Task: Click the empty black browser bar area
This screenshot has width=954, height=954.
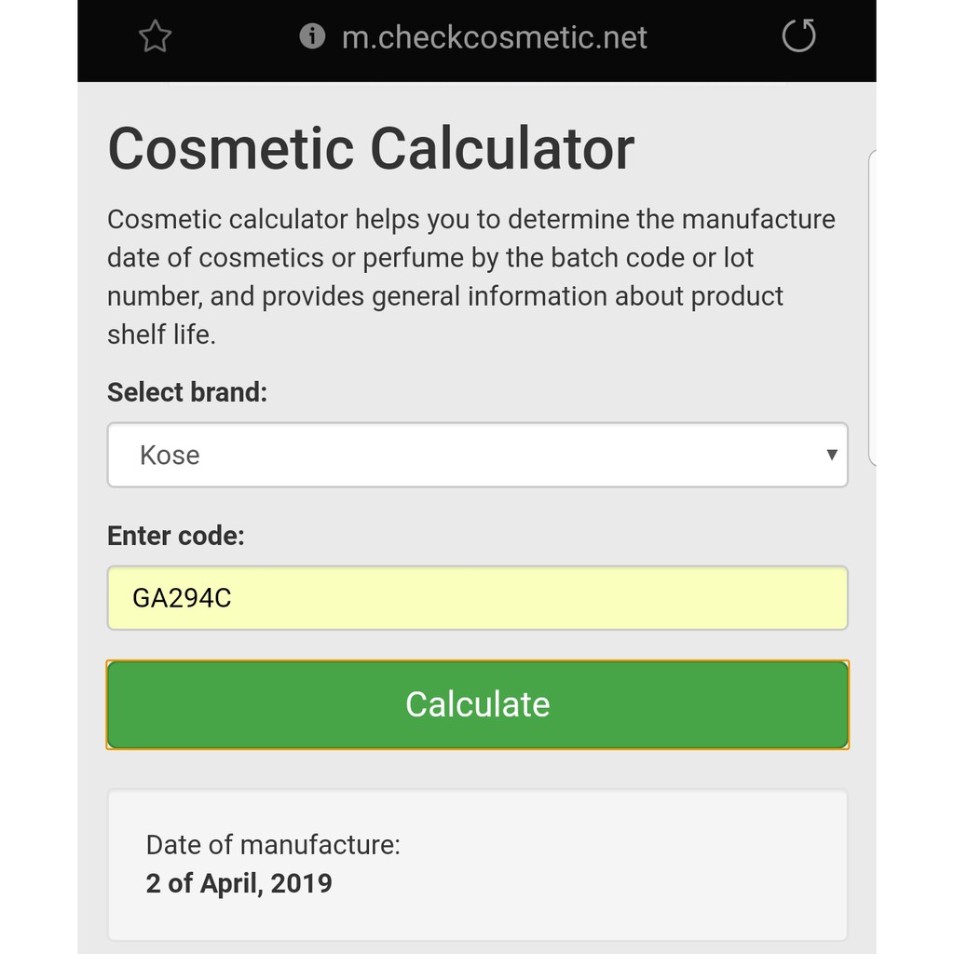Action: point(708,37)
